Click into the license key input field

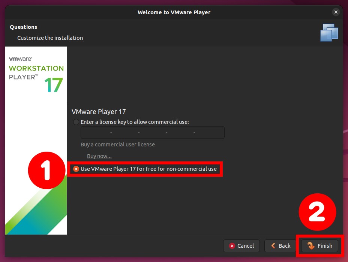tap(153, 133)
